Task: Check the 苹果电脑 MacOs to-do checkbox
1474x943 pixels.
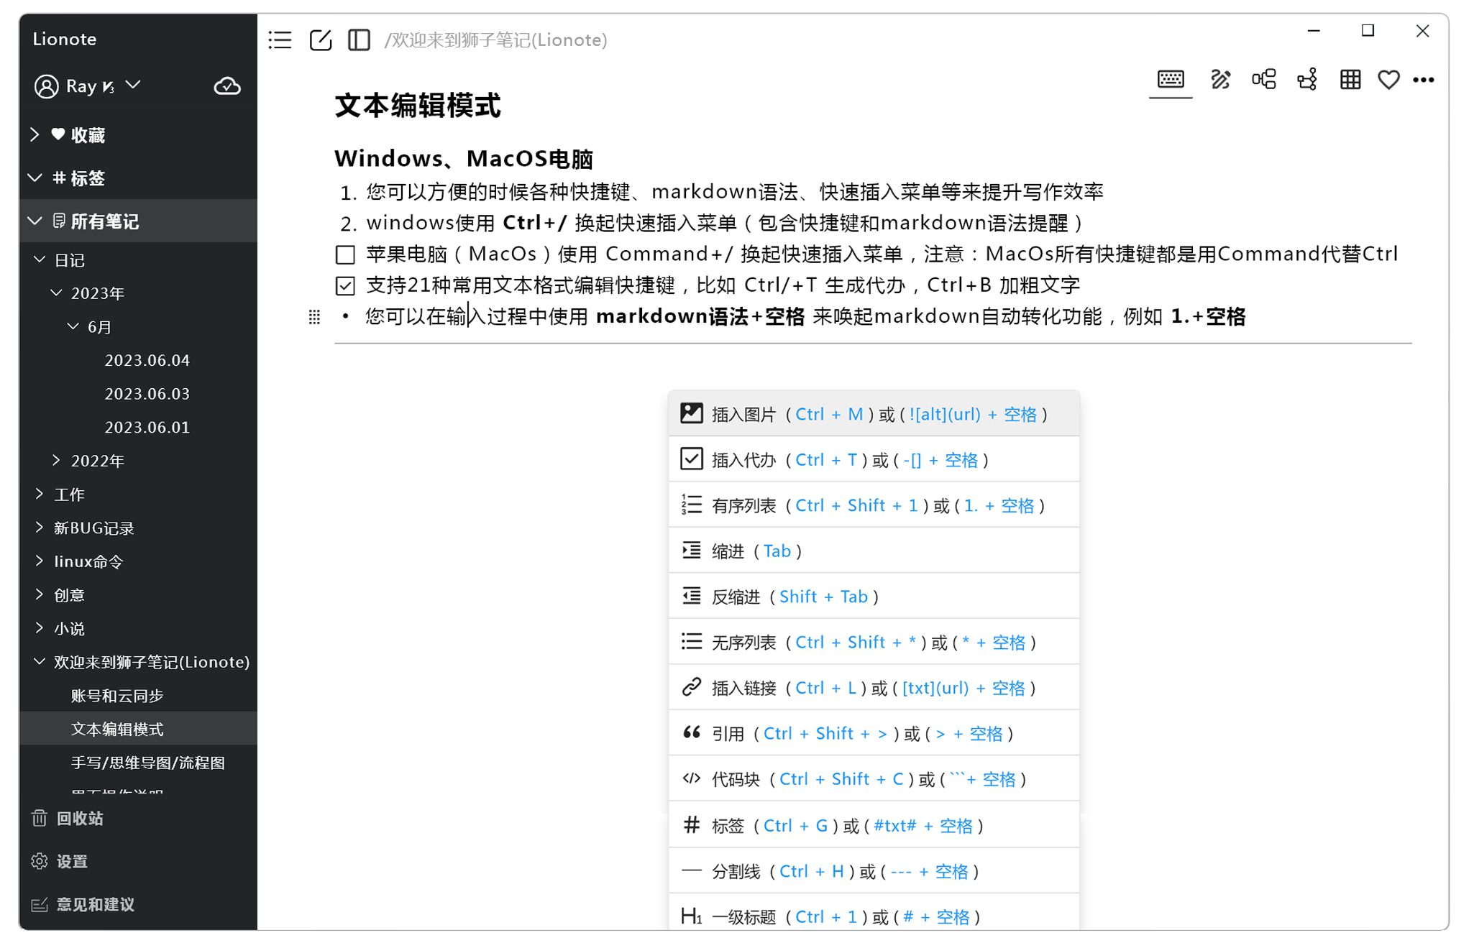Action: pos(345,254)
